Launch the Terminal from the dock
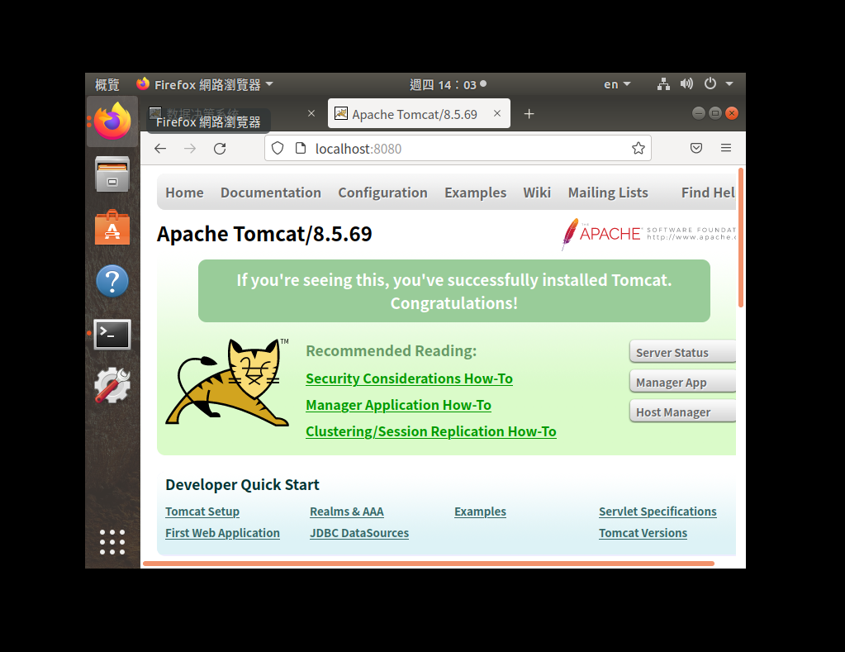This screenshot has height=652, width=845. [112, 334]
